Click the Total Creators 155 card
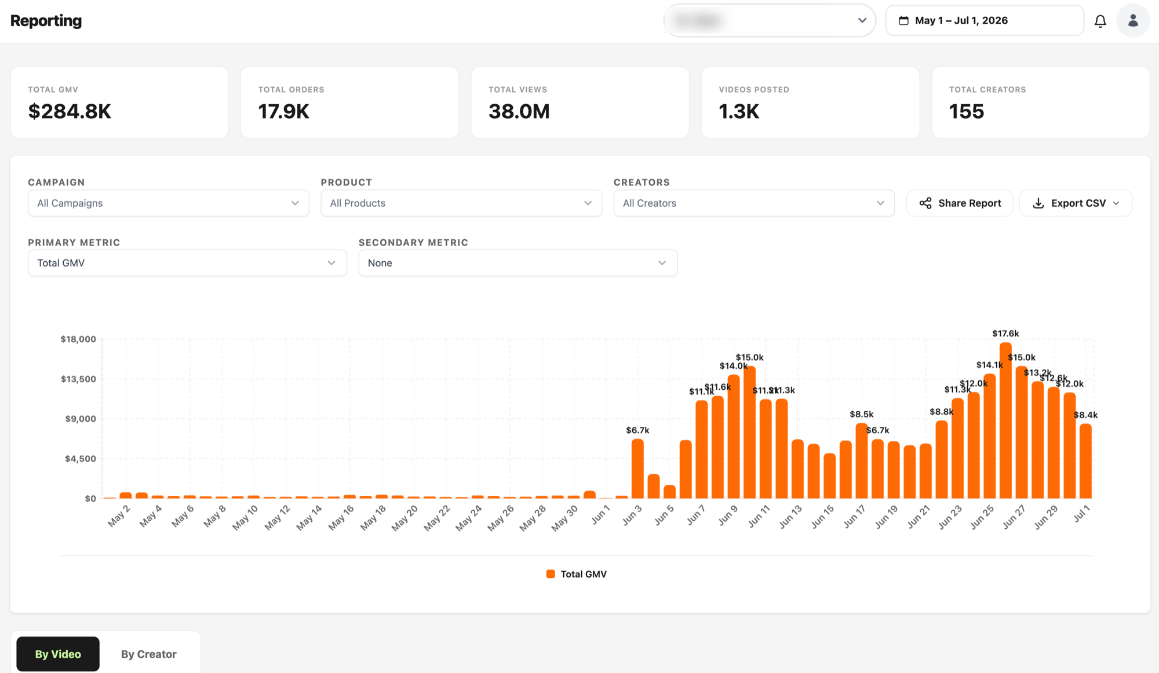The height and width of the screenshot is (673, 1159). pyautogui.click(x=1041, y=103)
